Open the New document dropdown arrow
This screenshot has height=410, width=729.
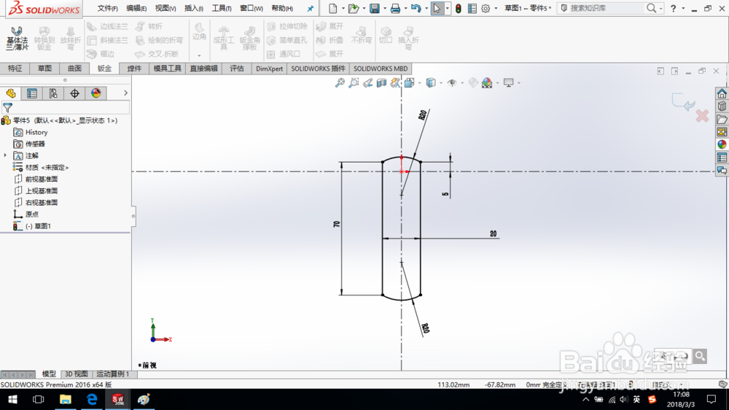[343, 8]
